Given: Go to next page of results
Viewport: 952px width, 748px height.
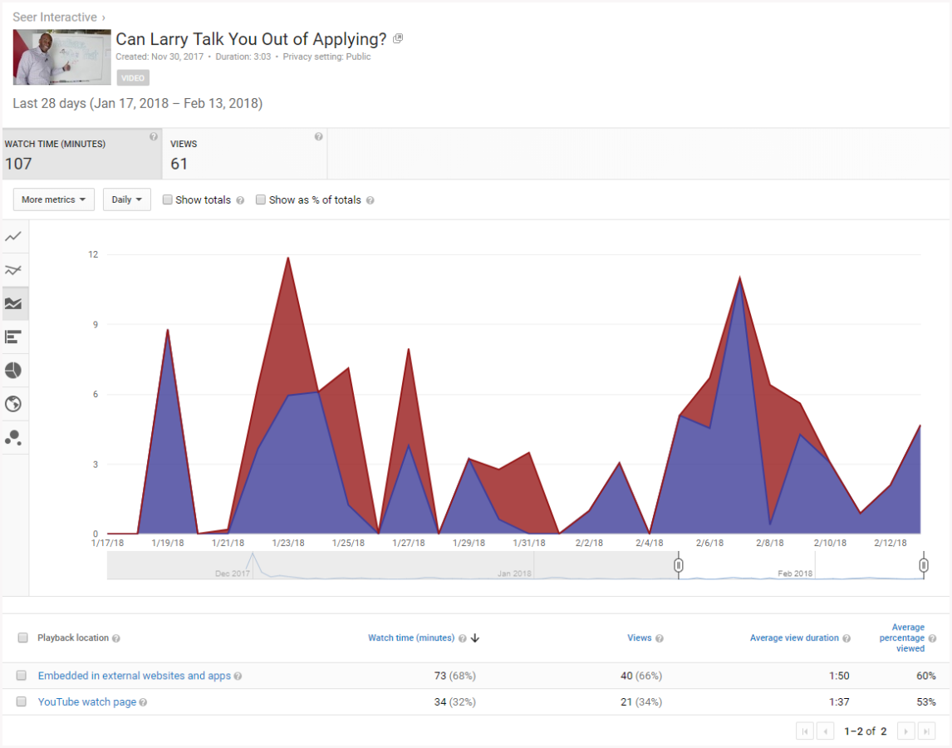Looking at the screenshot, I should click(x=906, y=731).
